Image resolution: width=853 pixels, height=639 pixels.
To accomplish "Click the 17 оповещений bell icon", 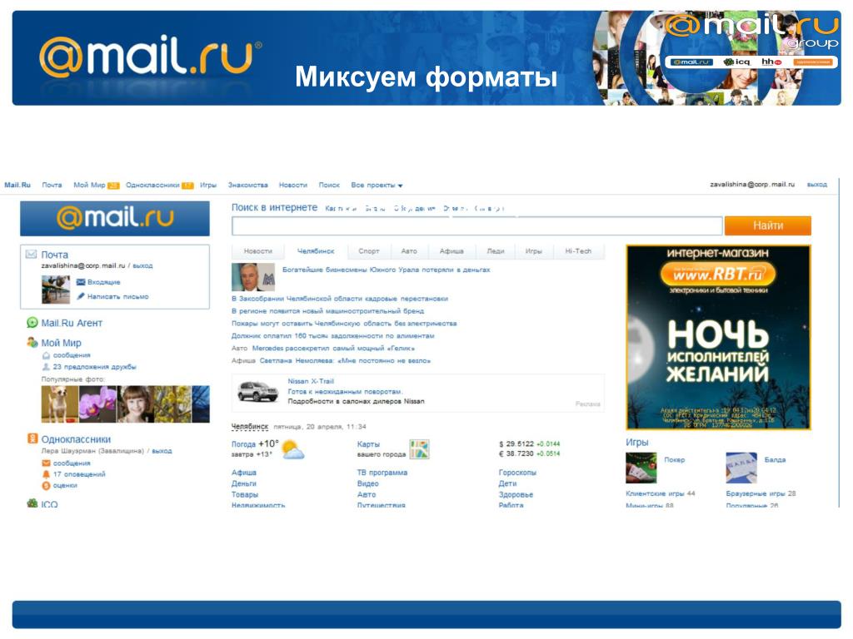I will (47, 474).
